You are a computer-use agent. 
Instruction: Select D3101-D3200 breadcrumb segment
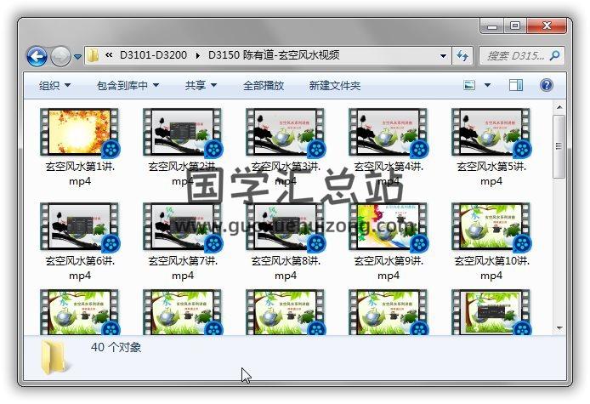tap(153, 55)
